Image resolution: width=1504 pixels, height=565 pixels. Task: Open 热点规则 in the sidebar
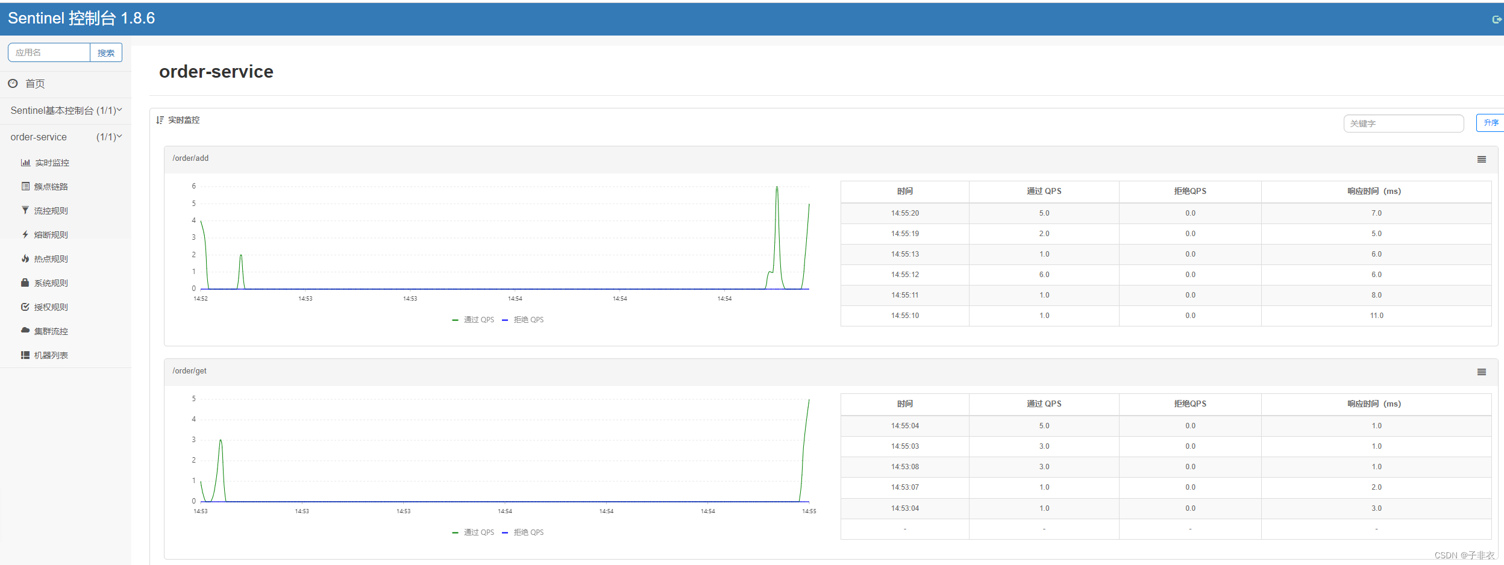click(x=51, y=259)
